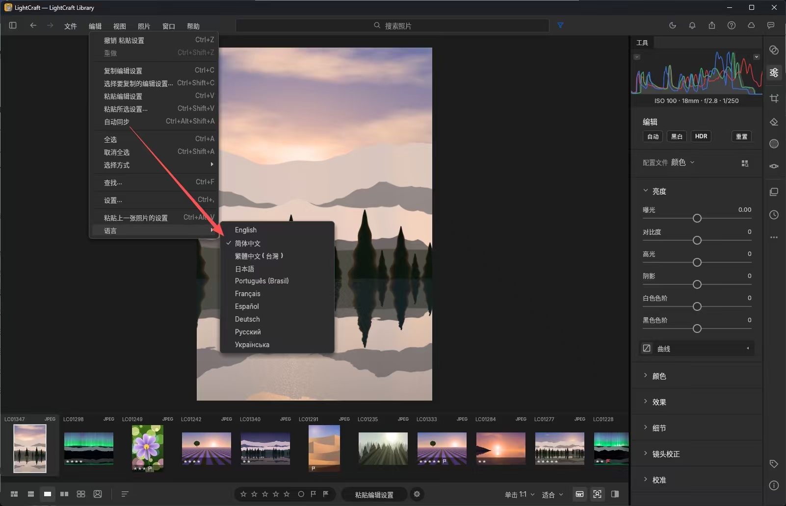Click the 曝光 slider handle
The height and width of the screenshot is (506, 786).
tap(697, 218)
